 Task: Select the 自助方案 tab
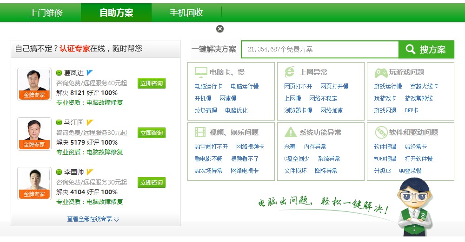(116, 13)
